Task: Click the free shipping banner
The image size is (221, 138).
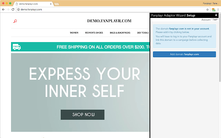Action: tap(80, 47)
